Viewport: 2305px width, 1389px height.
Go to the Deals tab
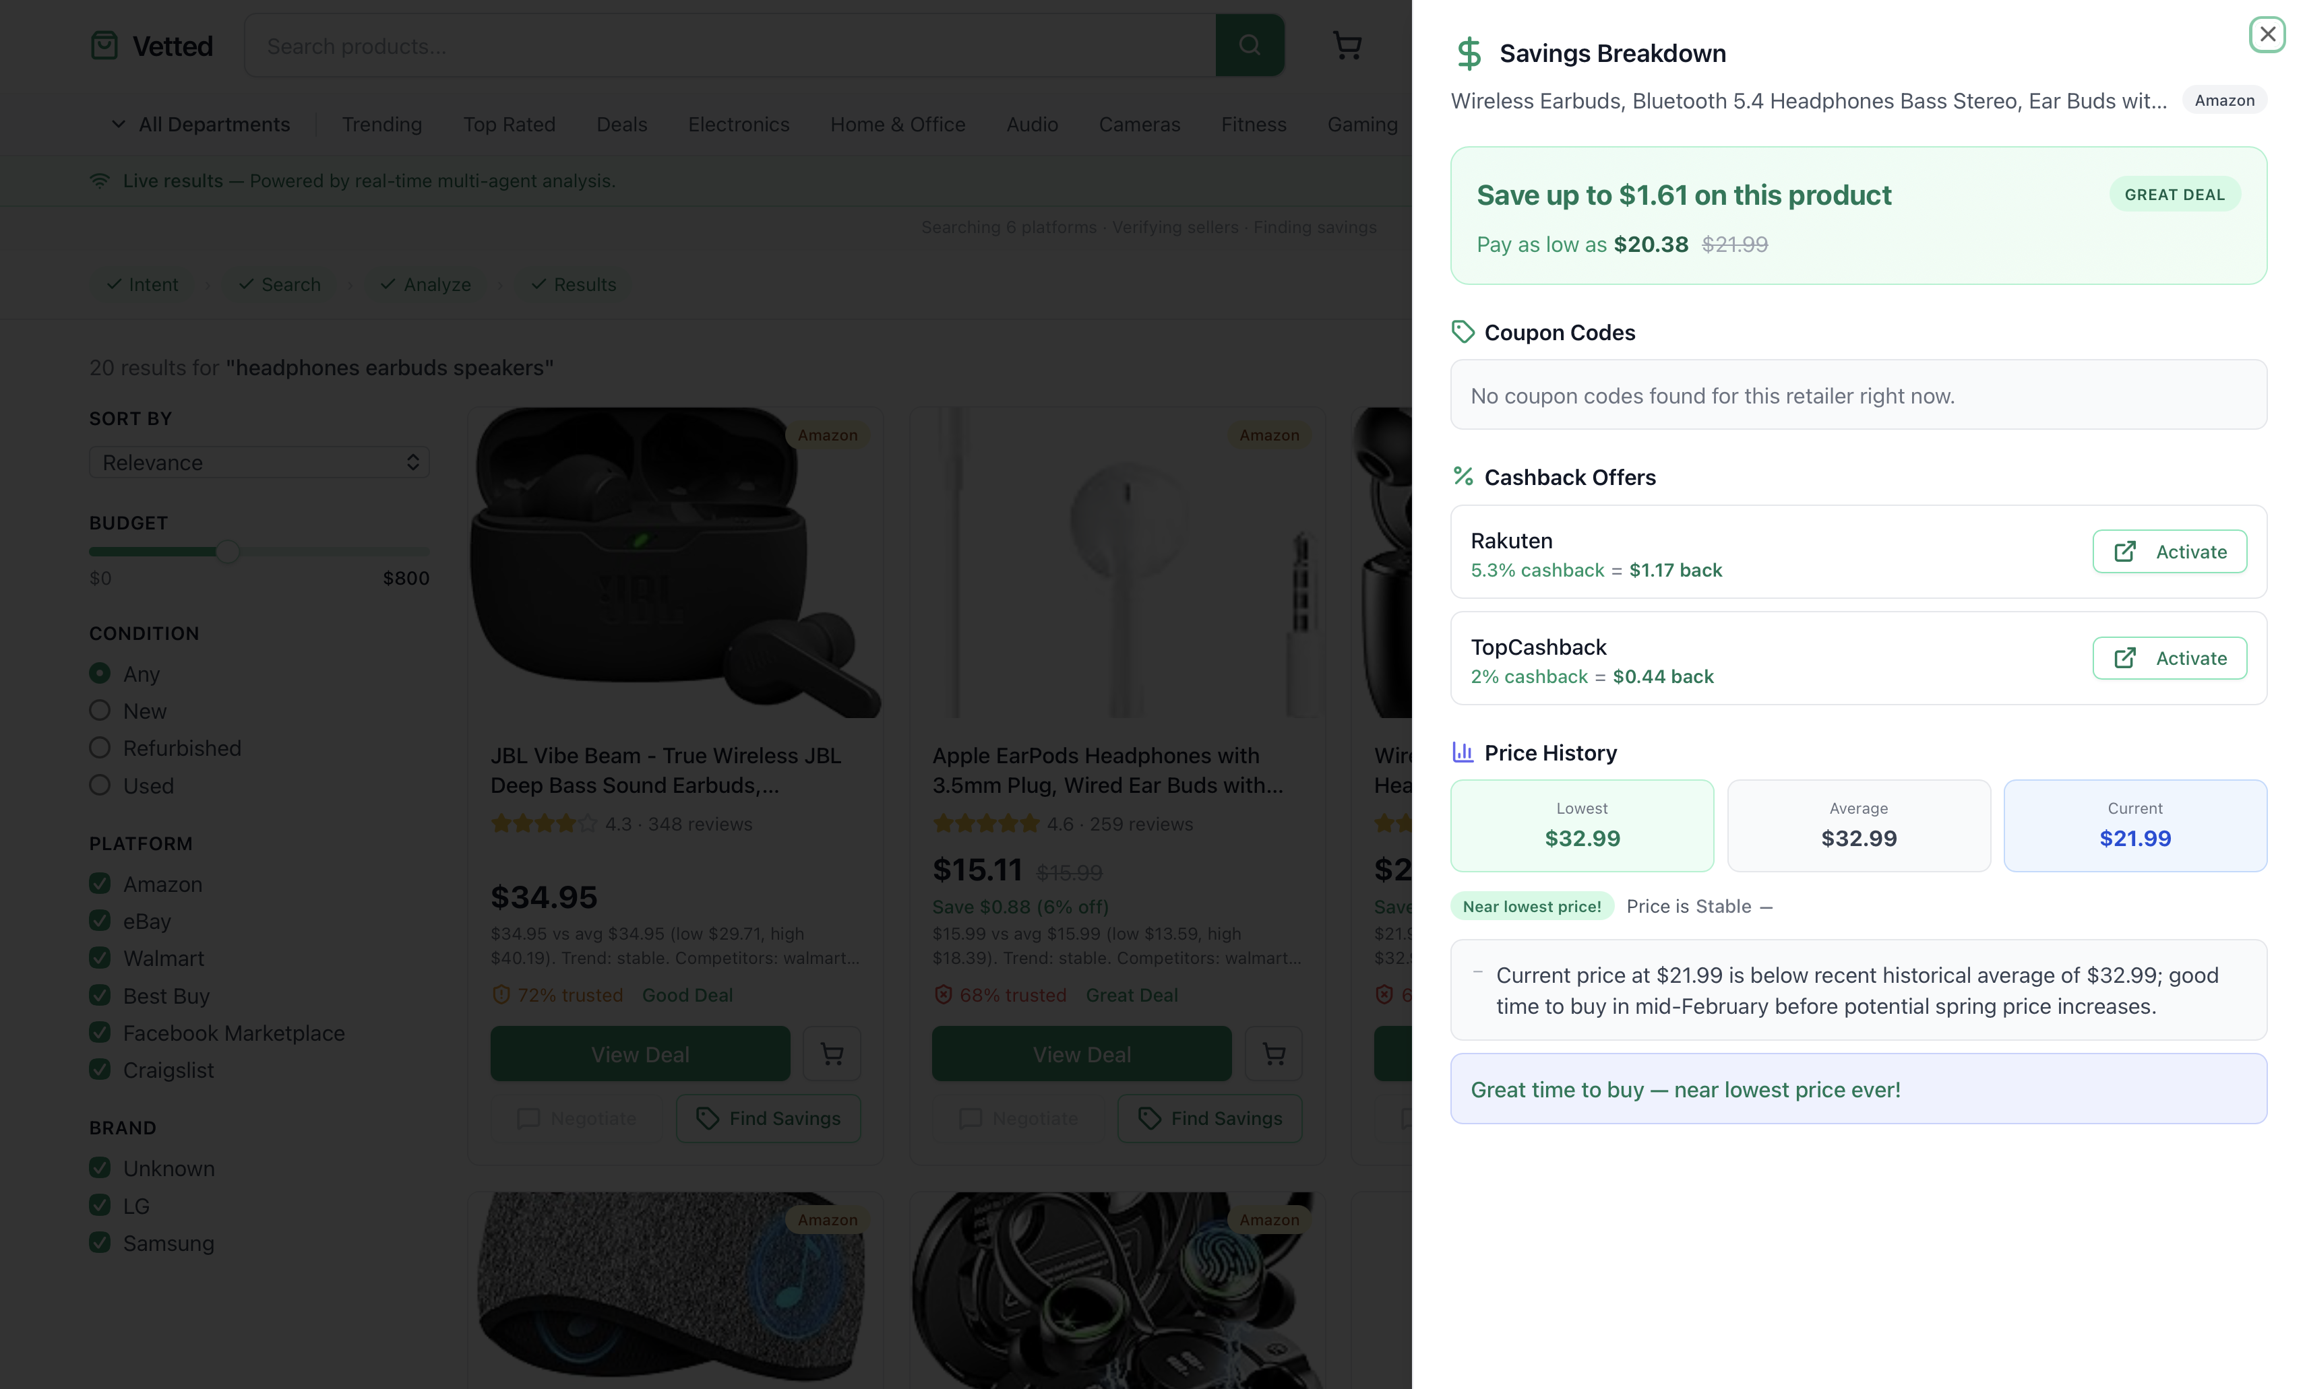(621, 125)
